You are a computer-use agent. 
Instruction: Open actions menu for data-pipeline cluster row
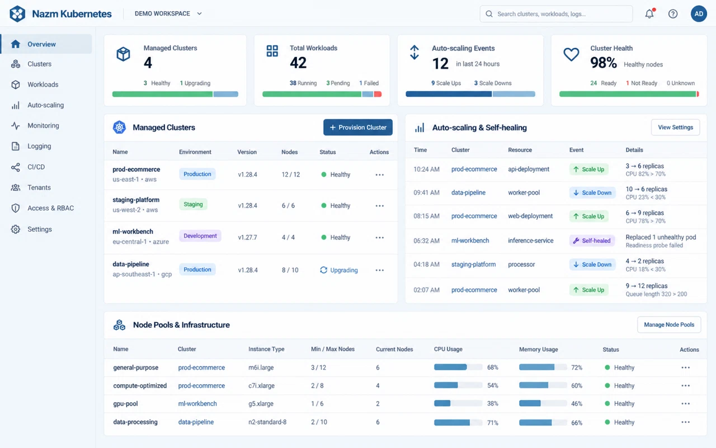(x=380, y=270)
